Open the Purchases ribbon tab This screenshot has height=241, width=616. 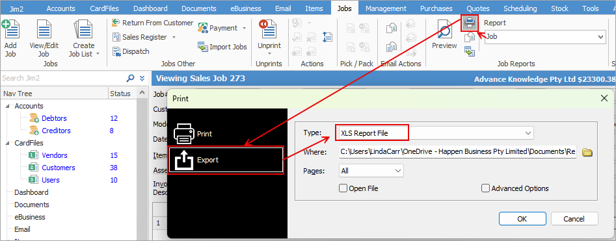[x=436, y=8]
